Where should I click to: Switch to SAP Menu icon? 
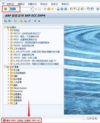click(10, 21)
